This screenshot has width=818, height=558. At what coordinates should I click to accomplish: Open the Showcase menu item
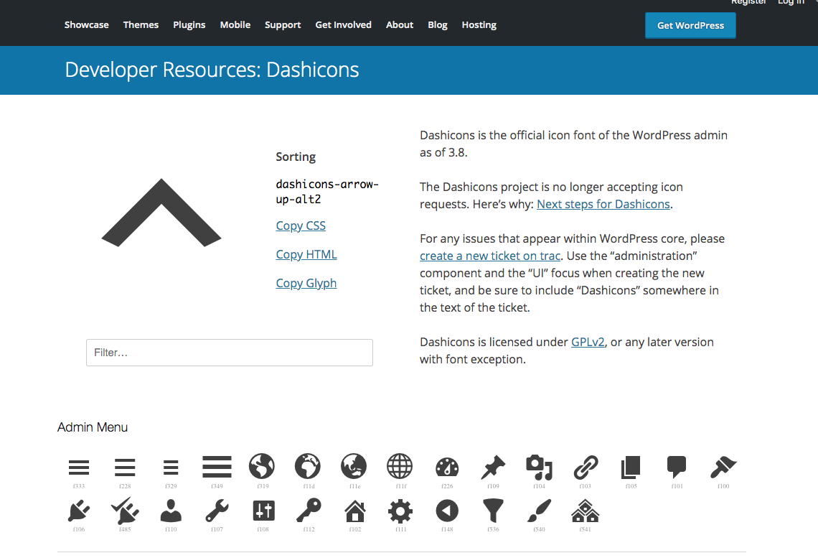(x=87, y=24)
